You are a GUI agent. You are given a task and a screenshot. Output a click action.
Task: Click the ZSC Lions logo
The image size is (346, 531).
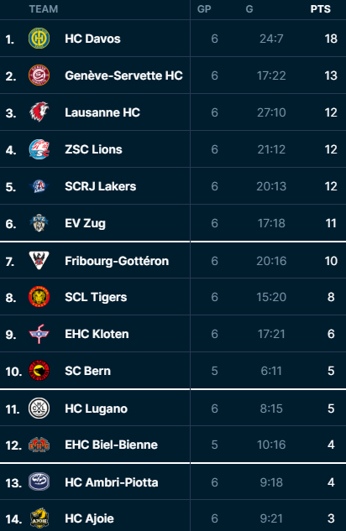39,149
